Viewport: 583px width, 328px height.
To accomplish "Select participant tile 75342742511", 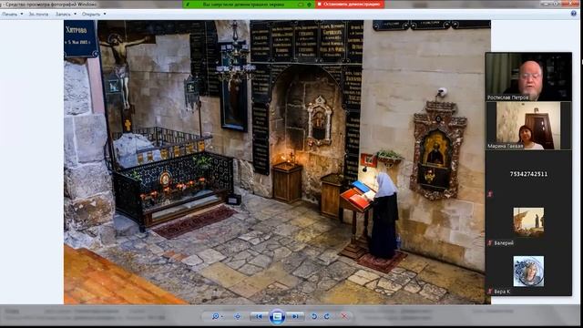I will (x=528, y=174).
